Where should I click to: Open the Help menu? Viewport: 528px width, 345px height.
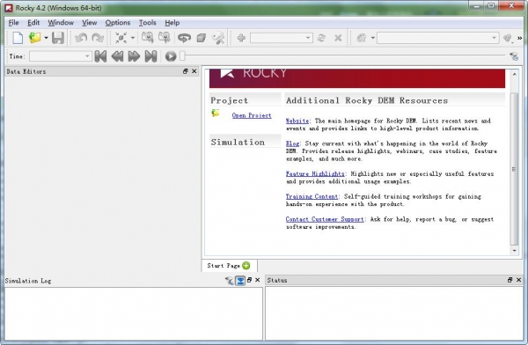[172, 23]
